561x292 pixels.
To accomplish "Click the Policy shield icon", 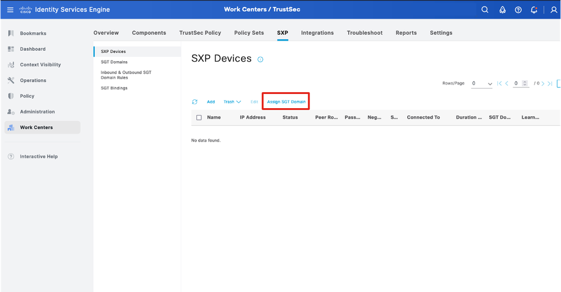I will (11, 96).
